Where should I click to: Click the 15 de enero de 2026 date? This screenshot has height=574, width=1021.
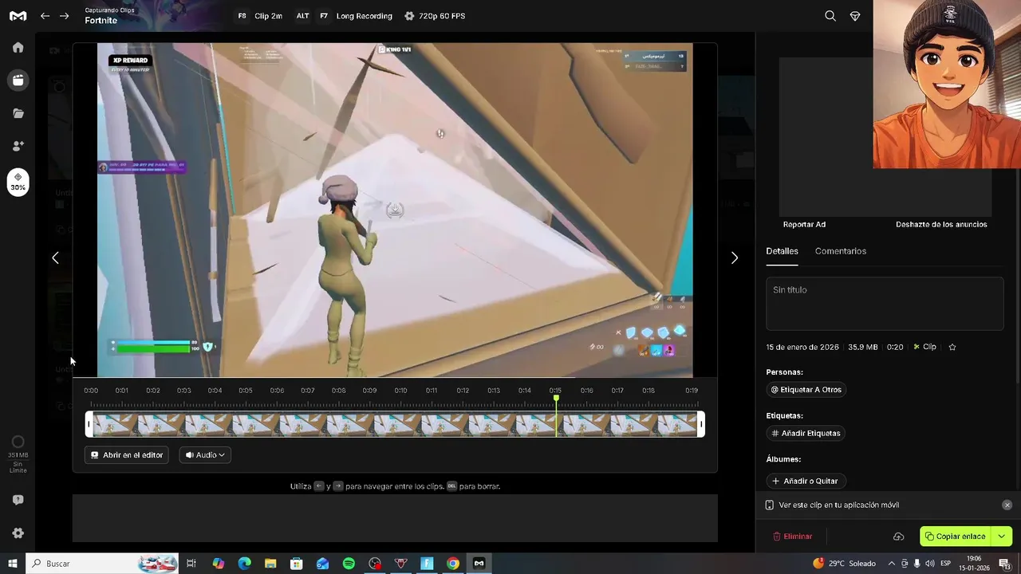point(802,347)
